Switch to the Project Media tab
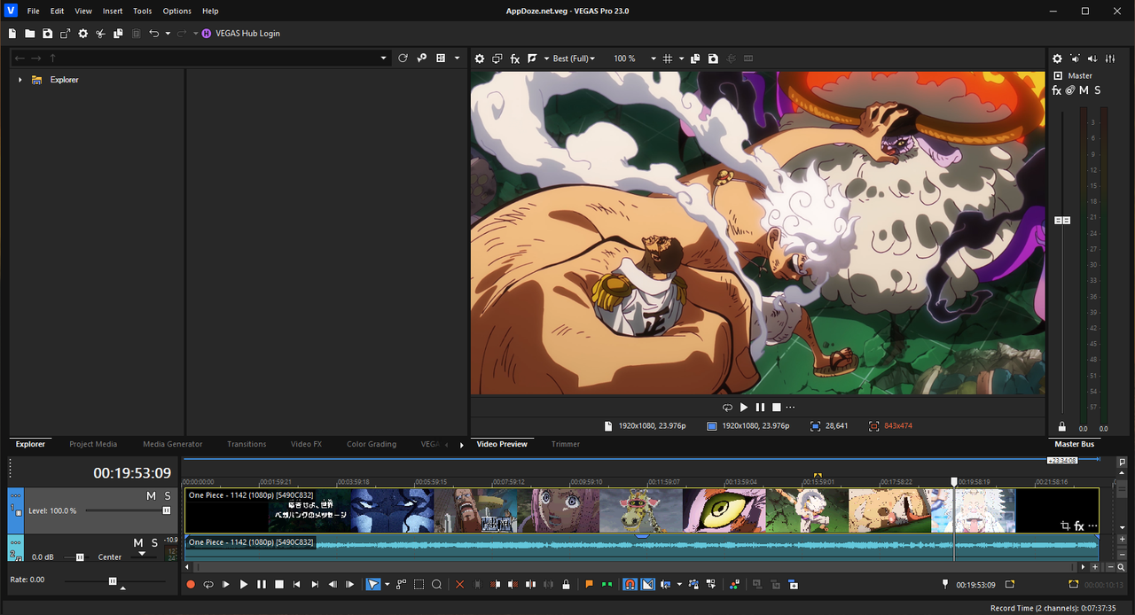Viewport: 1135px width, 615px height. (x=93, y=444)
